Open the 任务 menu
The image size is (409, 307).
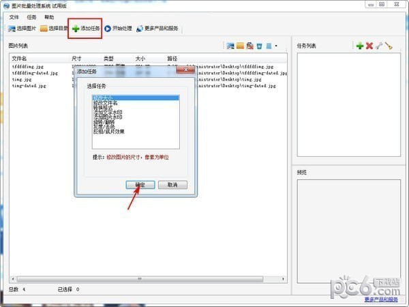31,17
